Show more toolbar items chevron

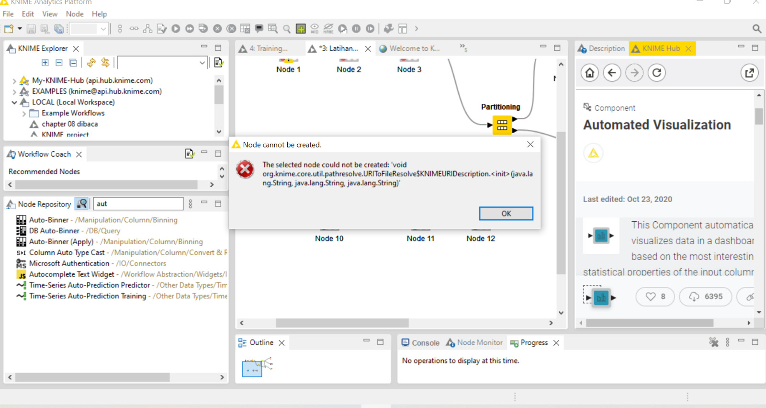pyautogui.click(x=417, y=29)
